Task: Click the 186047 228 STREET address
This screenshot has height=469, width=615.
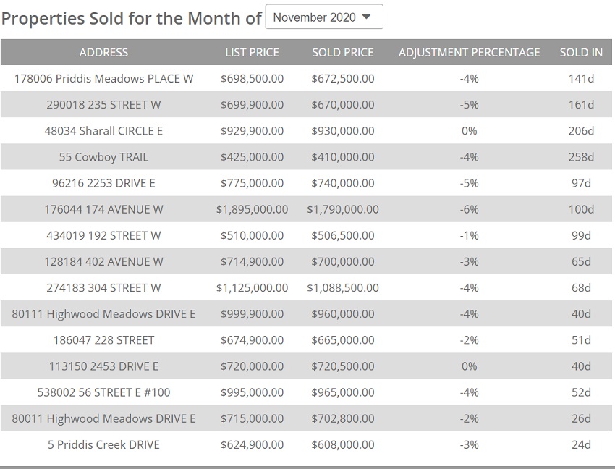Action: (x=103, y=340)
